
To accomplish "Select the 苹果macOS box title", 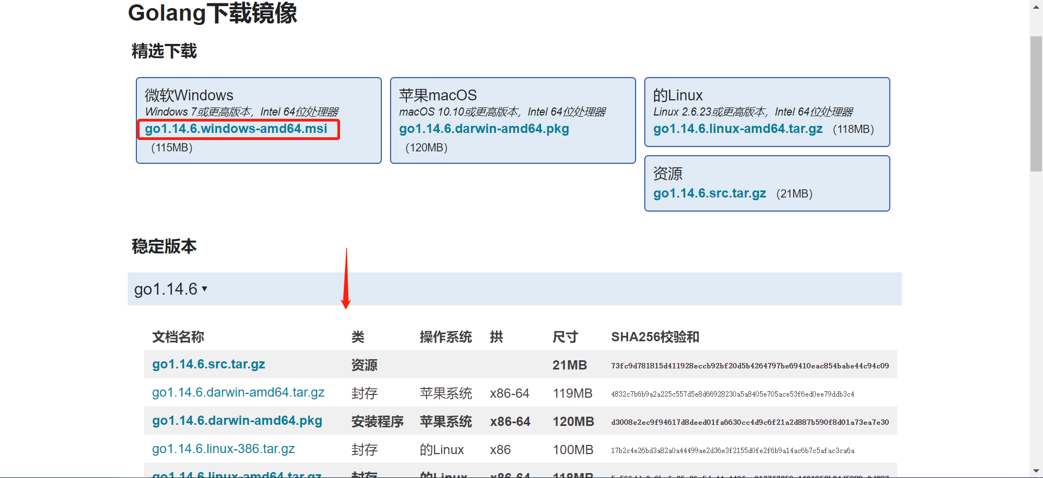I will pos(438,95).
